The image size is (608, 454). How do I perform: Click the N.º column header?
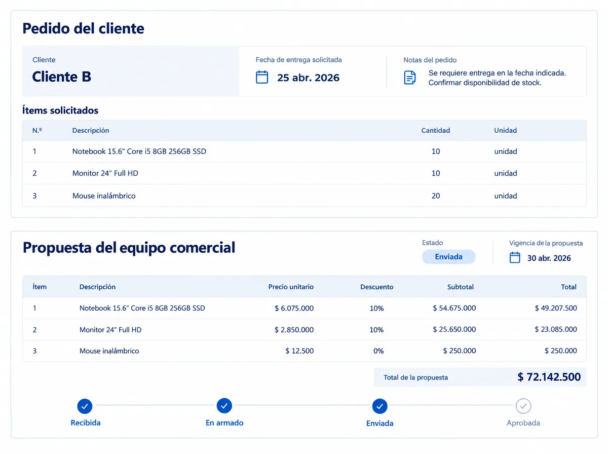pos(37,130)
